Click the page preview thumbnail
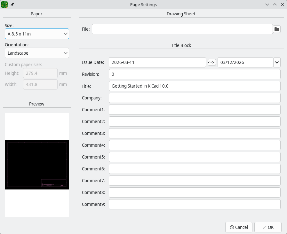Screen dimensions: 287x234 click(36, 165)
